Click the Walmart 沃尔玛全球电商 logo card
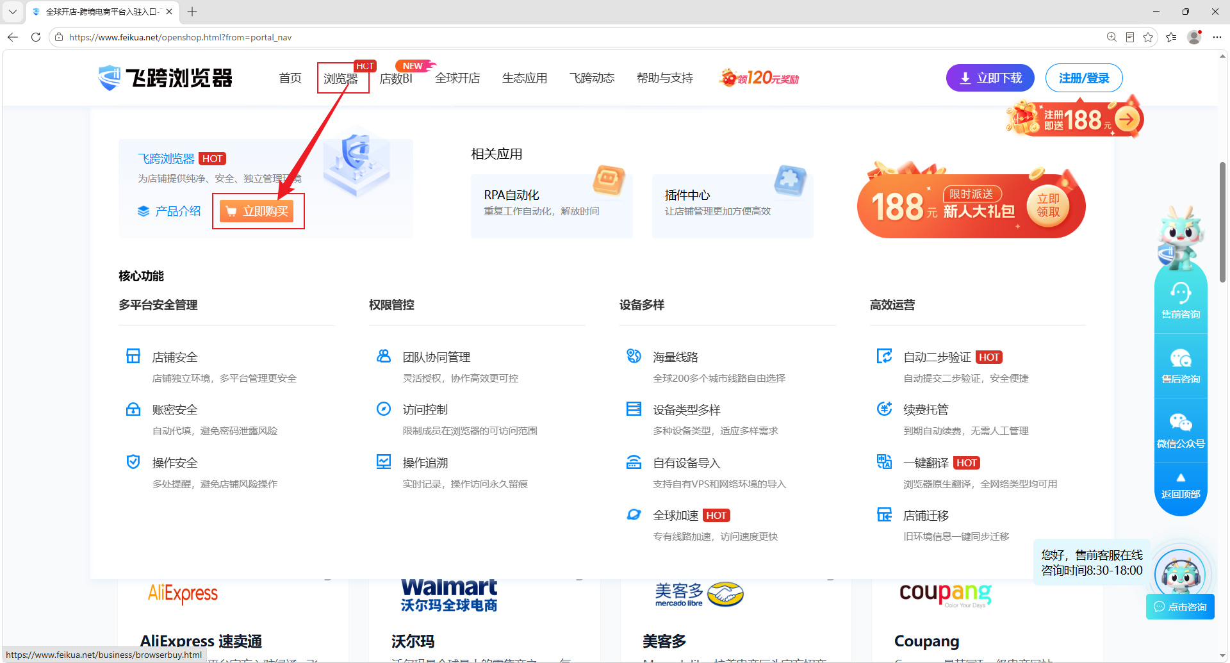The width and height of the screenshot is (1230, 663). coord(449,594)
